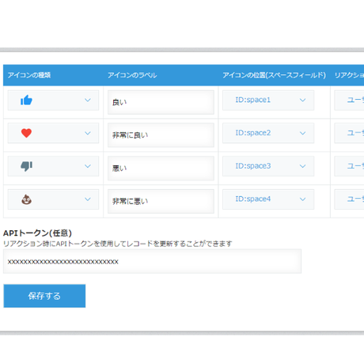Click the APIトークン input field
This screenshot has width=364, height=364.
[152, 261]
